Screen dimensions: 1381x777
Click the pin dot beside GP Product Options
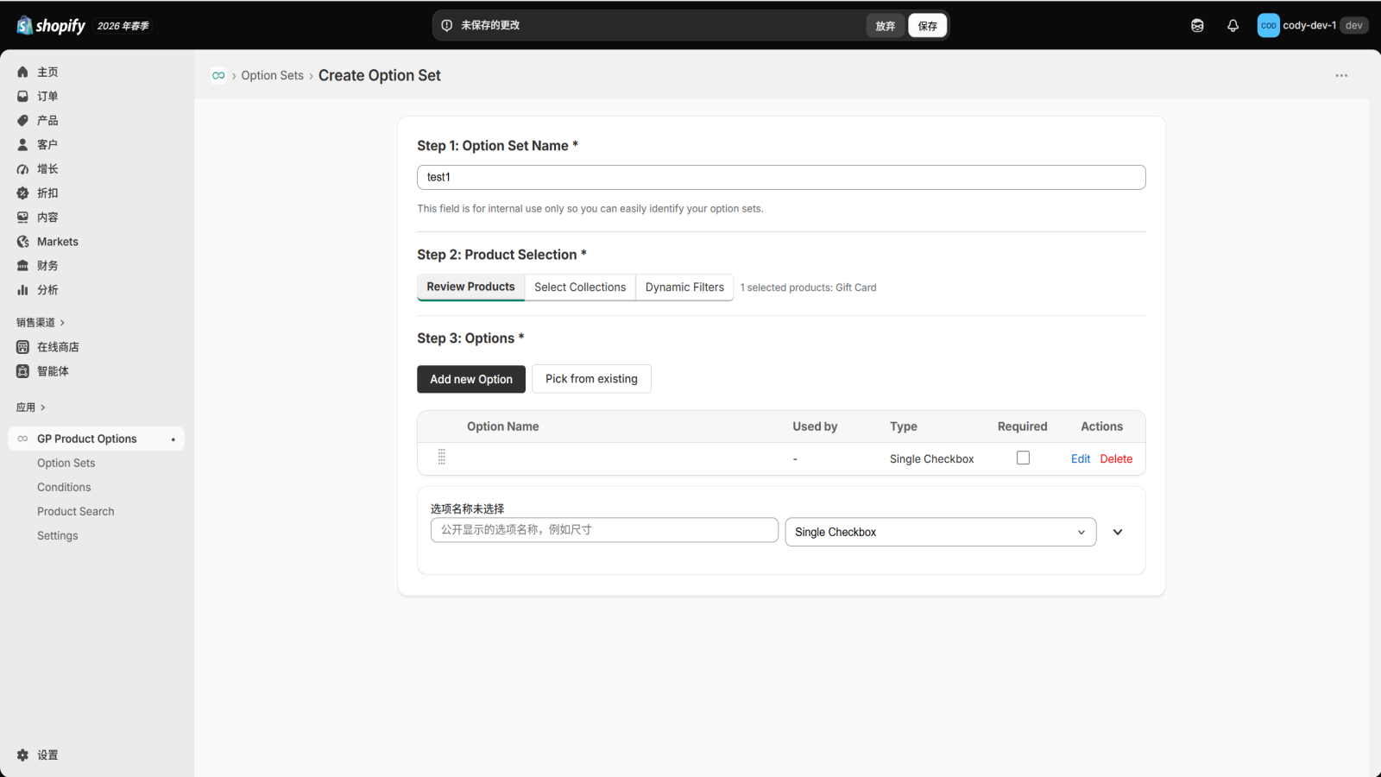click(173, 439)
